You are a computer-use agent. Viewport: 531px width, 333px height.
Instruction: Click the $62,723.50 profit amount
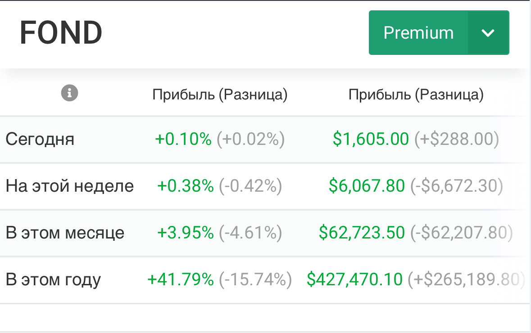point(362,233)
